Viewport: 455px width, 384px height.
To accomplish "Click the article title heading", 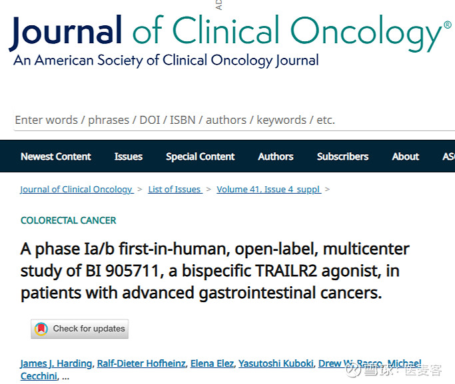I will coord(215,271).
